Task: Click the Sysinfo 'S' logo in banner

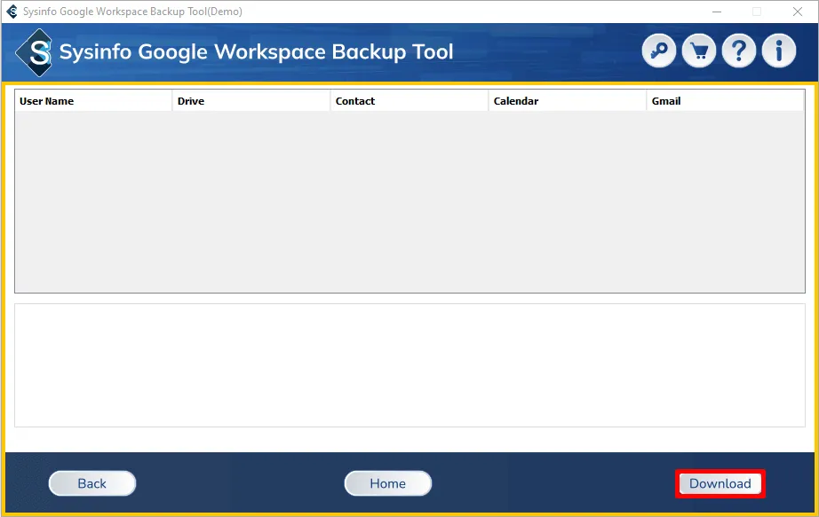Action: [x=35, y=53]
